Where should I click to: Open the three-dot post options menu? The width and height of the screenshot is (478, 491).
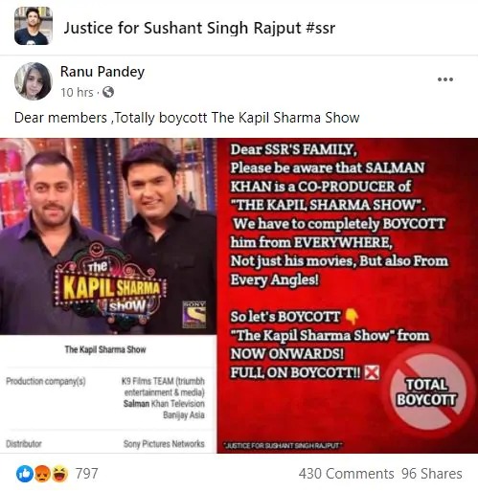pos(445,79)
